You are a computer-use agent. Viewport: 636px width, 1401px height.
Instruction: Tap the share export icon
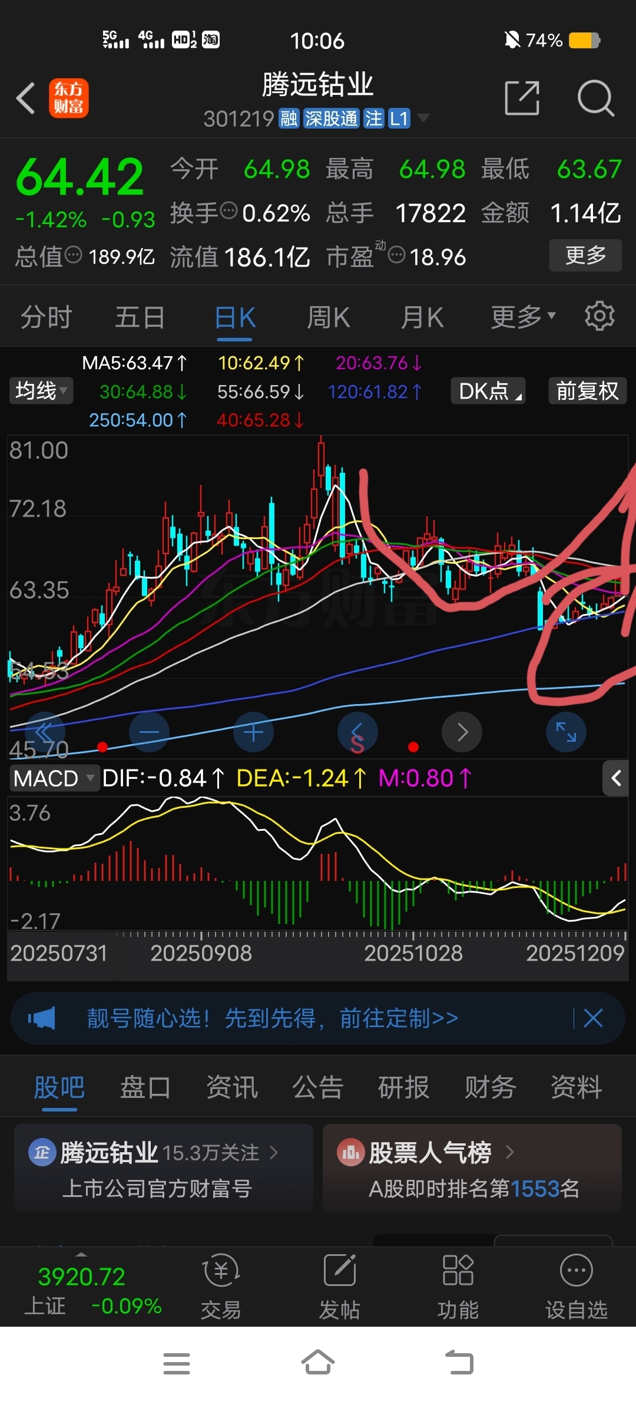pos(522,98)
